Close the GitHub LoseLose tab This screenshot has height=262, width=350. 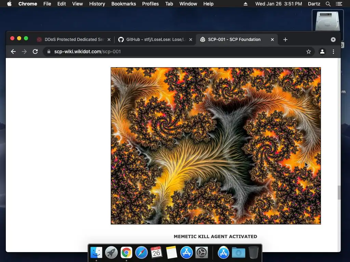click(x=191, y=40)
